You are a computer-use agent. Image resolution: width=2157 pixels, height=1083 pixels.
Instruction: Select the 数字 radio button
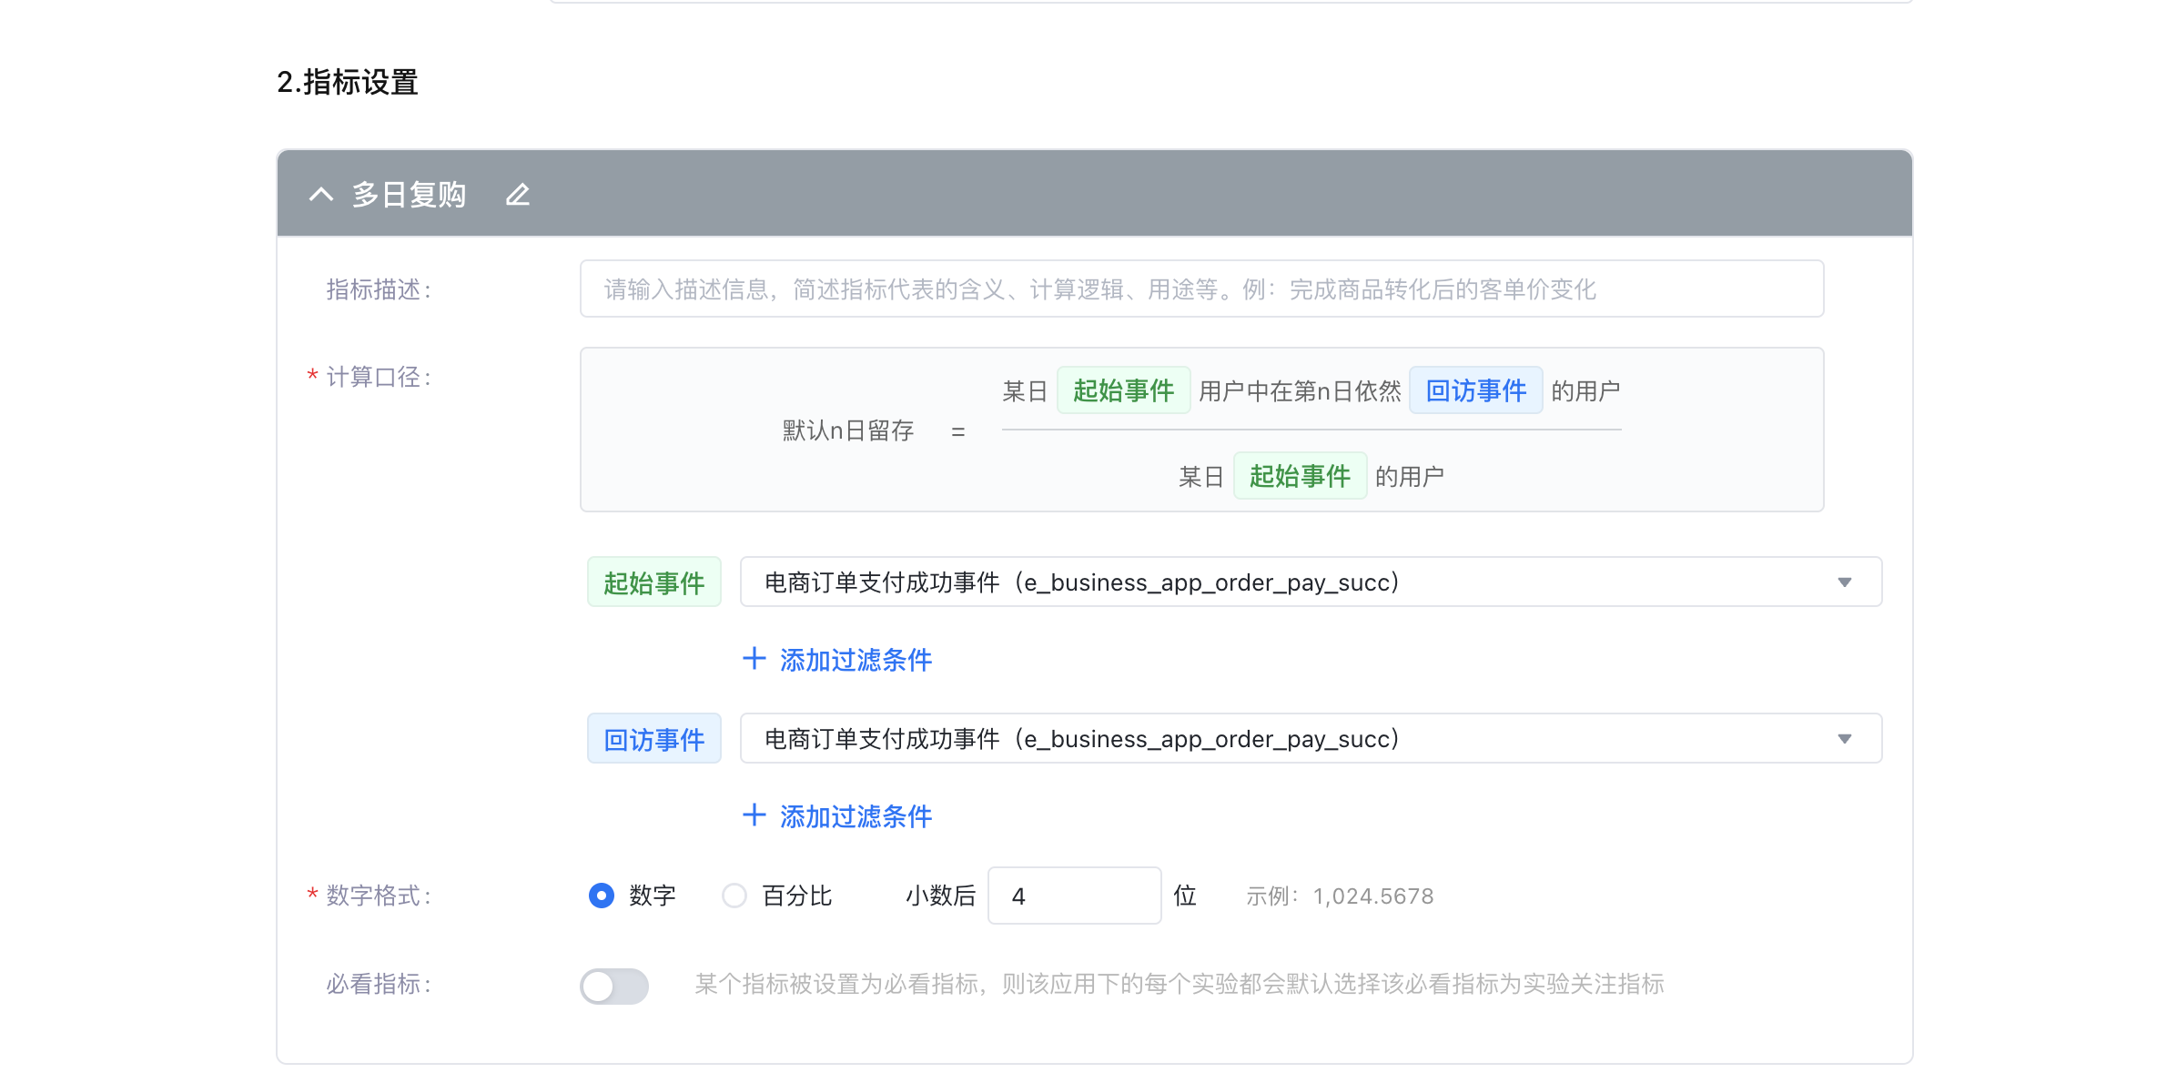[x=602, y=896]
